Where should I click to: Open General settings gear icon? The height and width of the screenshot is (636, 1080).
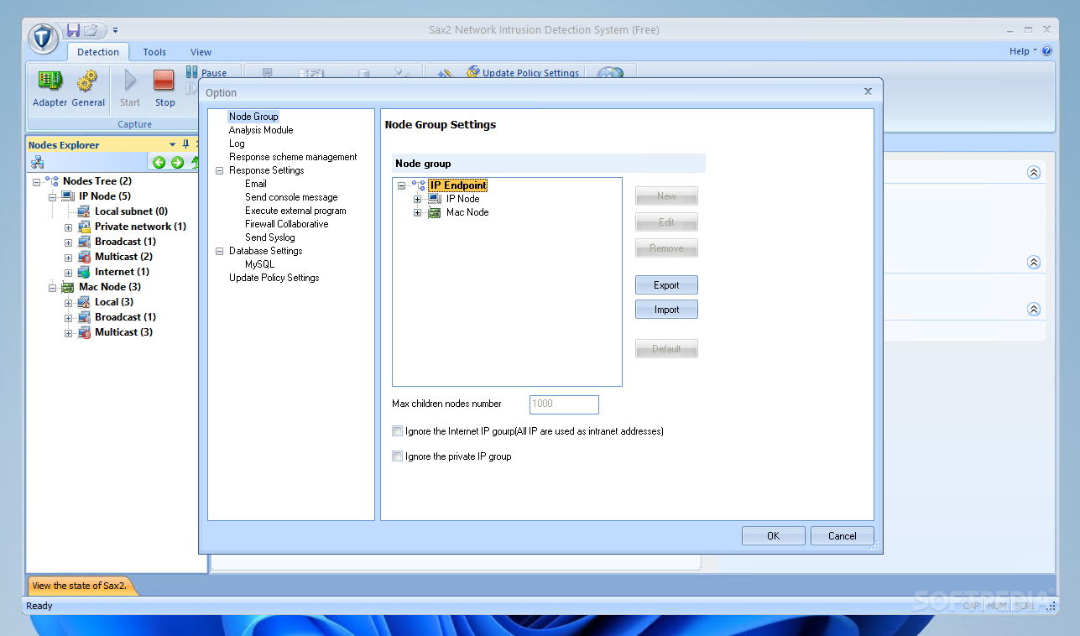click(88, 89)
